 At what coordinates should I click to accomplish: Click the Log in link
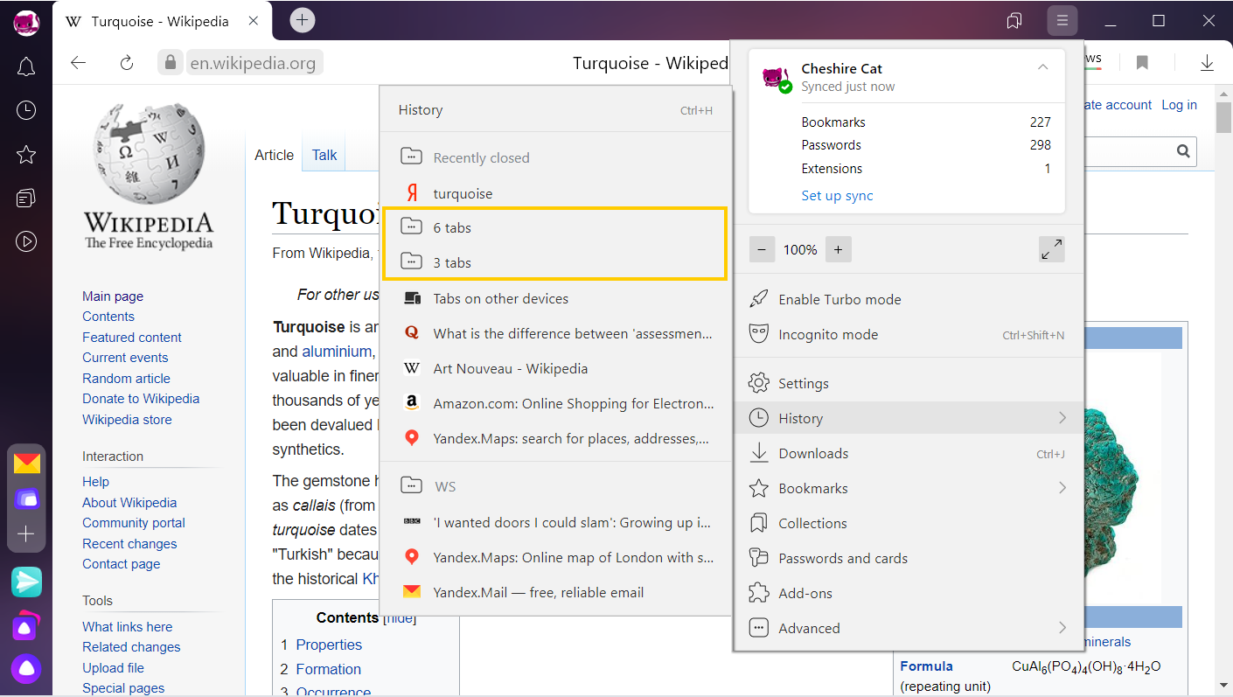1179,105
